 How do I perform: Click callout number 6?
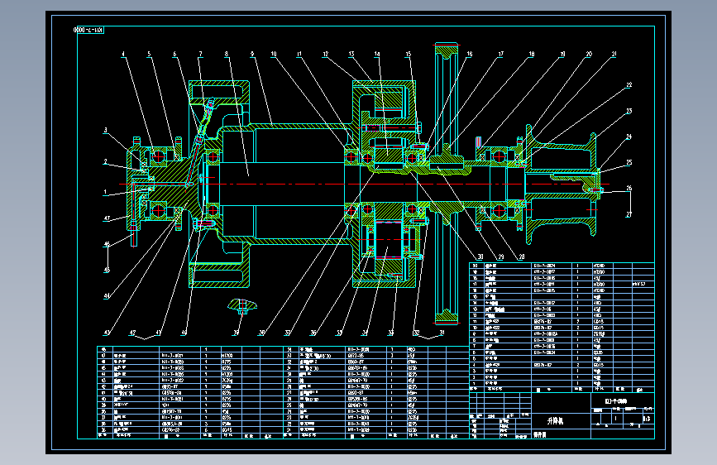[174, 54]
